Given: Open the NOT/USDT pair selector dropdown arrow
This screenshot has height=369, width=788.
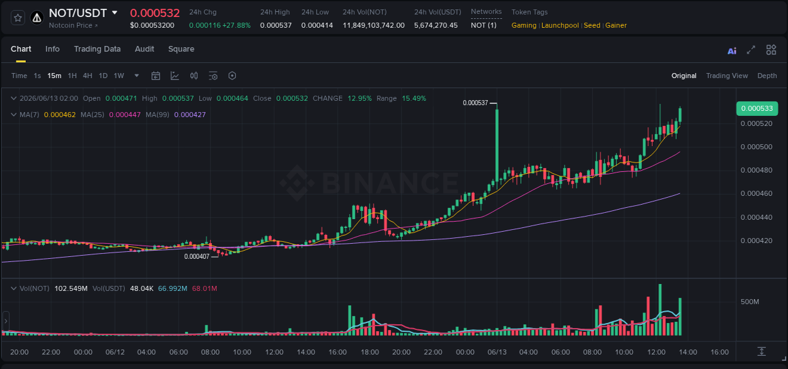Looking at the screenshot, I should pos(114,13).
